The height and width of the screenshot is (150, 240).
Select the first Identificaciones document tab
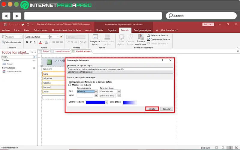point(61,51)
